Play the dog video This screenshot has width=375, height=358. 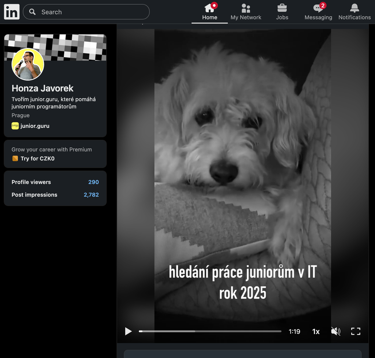(128, 331)
